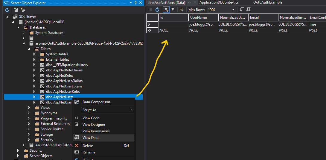Refresh the SQL Server Object Explorer tree
Viewport: 326px width, 160px height.
[x=7, y=10]
